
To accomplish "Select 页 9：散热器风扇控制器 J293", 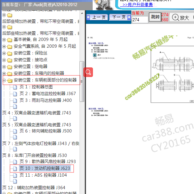I will click(48, 161).
